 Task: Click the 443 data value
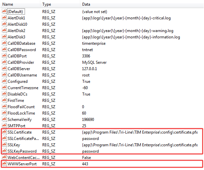click(85, 164)
